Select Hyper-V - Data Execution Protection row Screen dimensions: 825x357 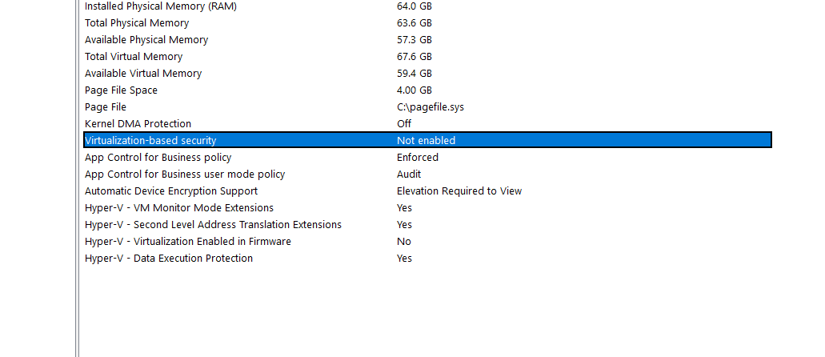pos(169,259)
